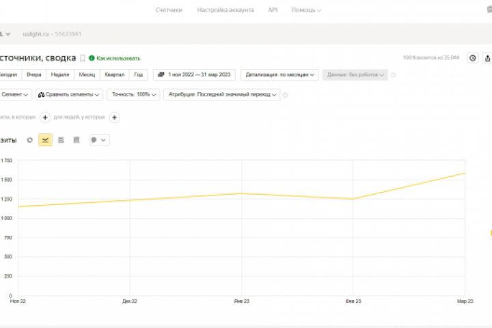Image resolution: width=492 pixels, height=328 pixels.
Task: Click the uslight.ru counter name
Action: tap(36, 34)
